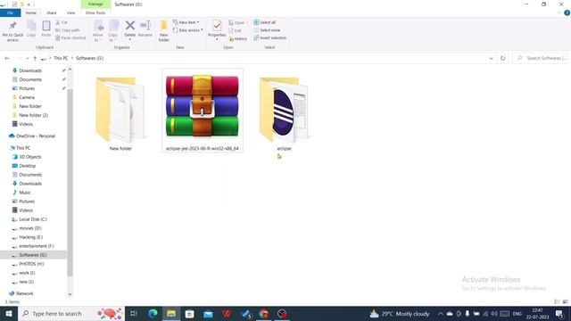Open New folder (2) in sidebar

(x=34, y=115)
